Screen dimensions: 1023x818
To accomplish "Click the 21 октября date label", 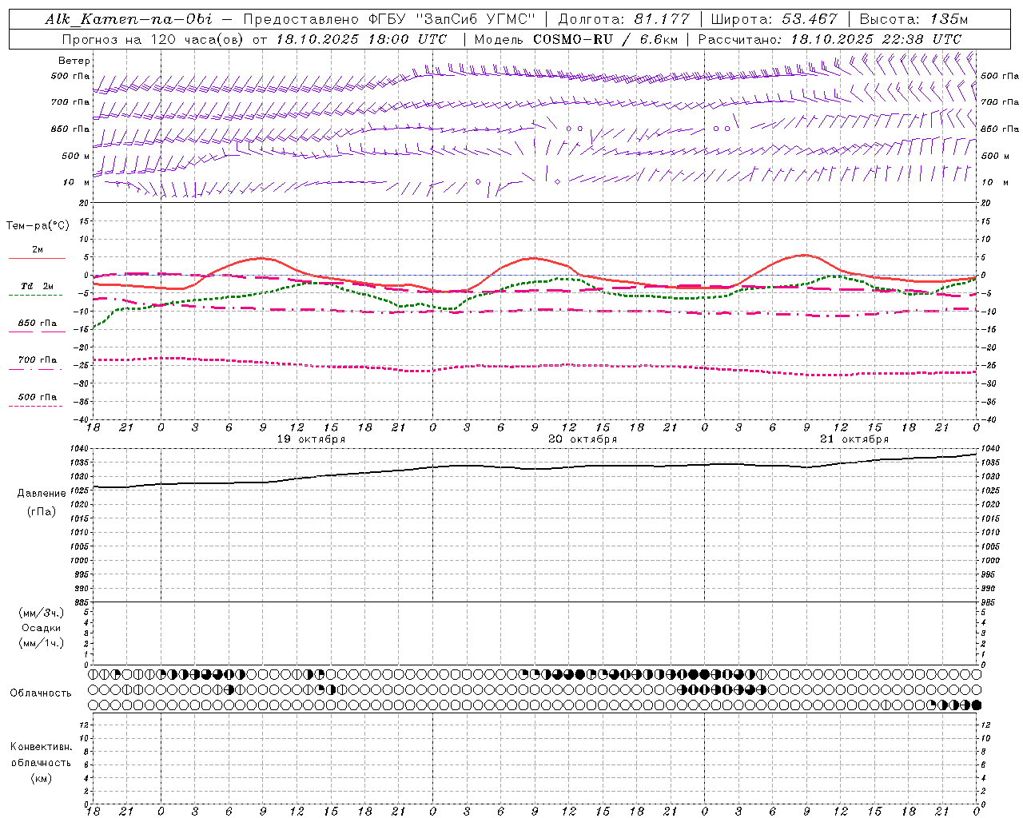I will [x=854, y=439].
